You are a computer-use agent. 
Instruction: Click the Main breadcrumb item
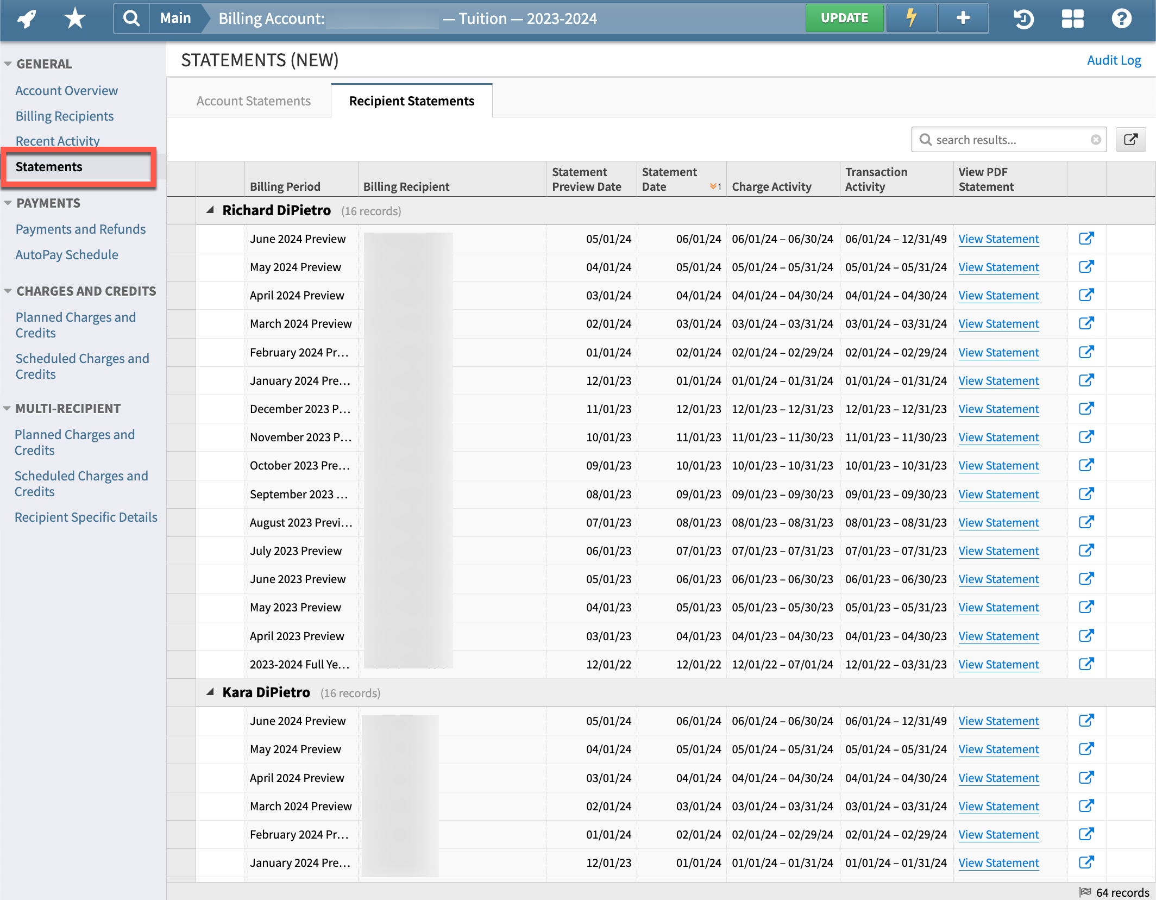[175, 18]
